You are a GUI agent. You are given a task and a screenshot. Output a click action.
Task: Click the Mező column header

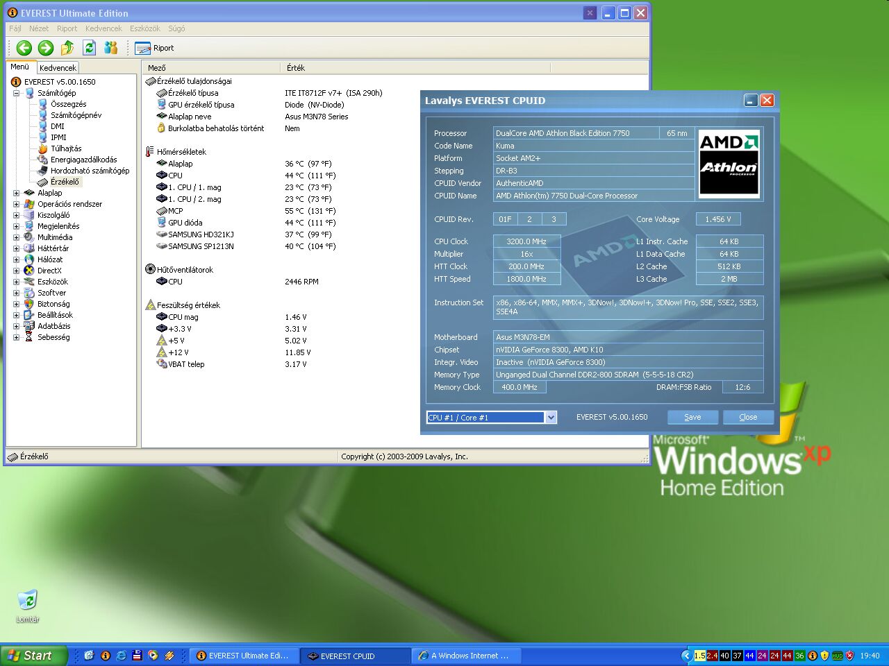(x=212, y=68)
